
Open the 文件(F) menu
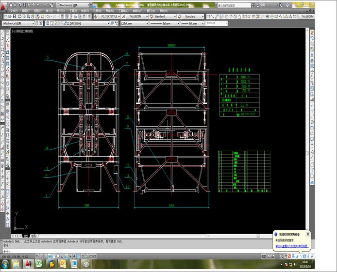pos(14,10)
